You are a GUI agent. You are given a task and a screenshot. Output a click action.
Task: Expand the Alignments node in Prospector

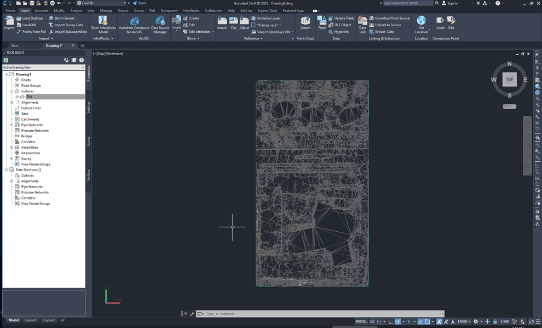coord(11,102)
